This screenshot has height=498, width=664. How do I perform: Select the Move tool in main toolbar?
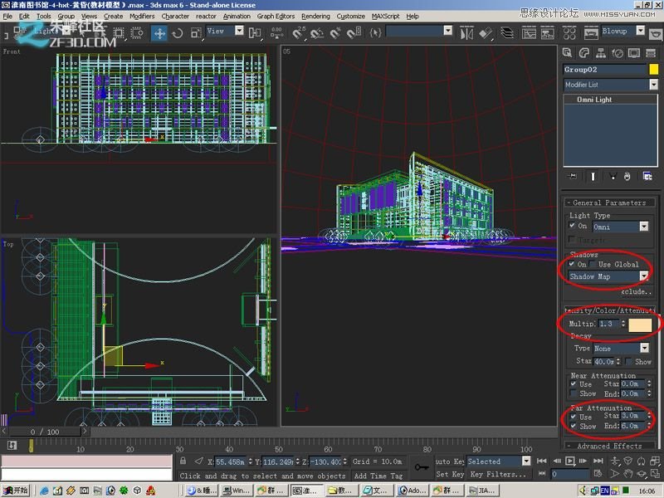point(159,33)
